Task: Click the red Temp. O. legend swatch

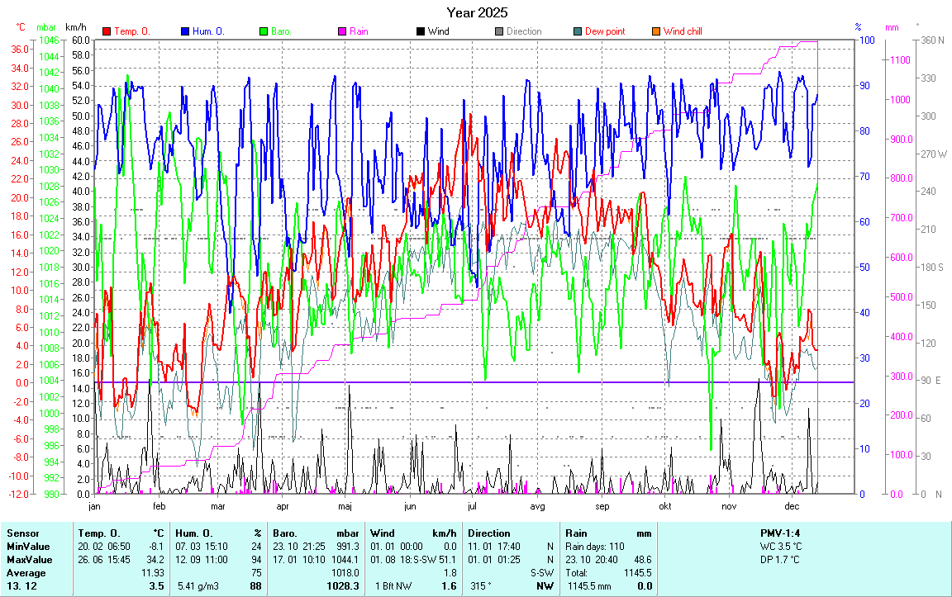Action: click(x=107, y=31)
